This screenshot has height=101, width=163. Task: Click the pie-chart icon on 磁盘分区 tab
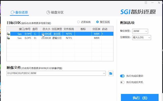[x=48, y=12]
